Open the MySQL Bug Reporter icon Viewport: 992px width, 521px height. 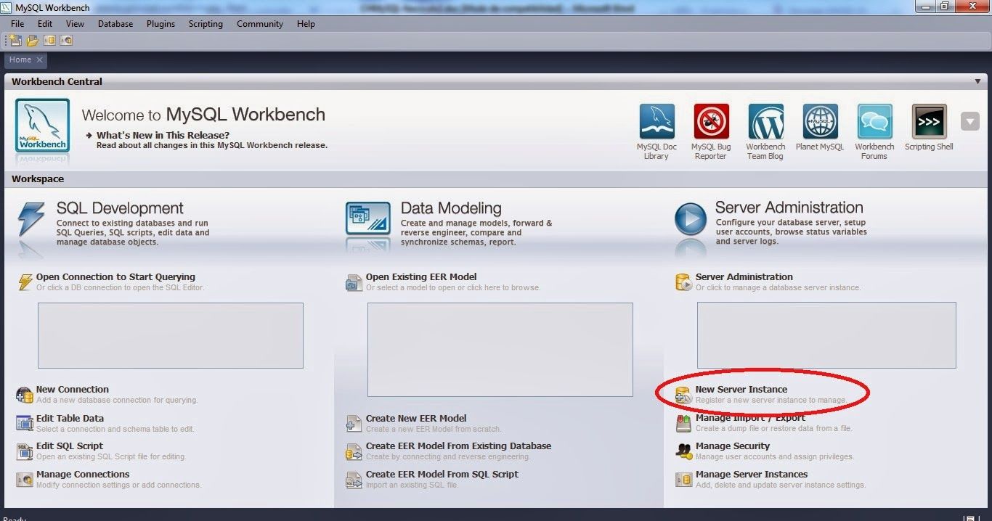pos(711,122)
